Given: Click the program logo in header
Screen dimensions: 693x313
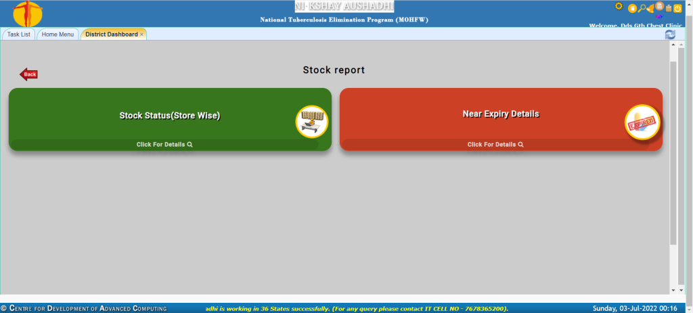Looking at the screenshot, I should [x=28, y=14].
